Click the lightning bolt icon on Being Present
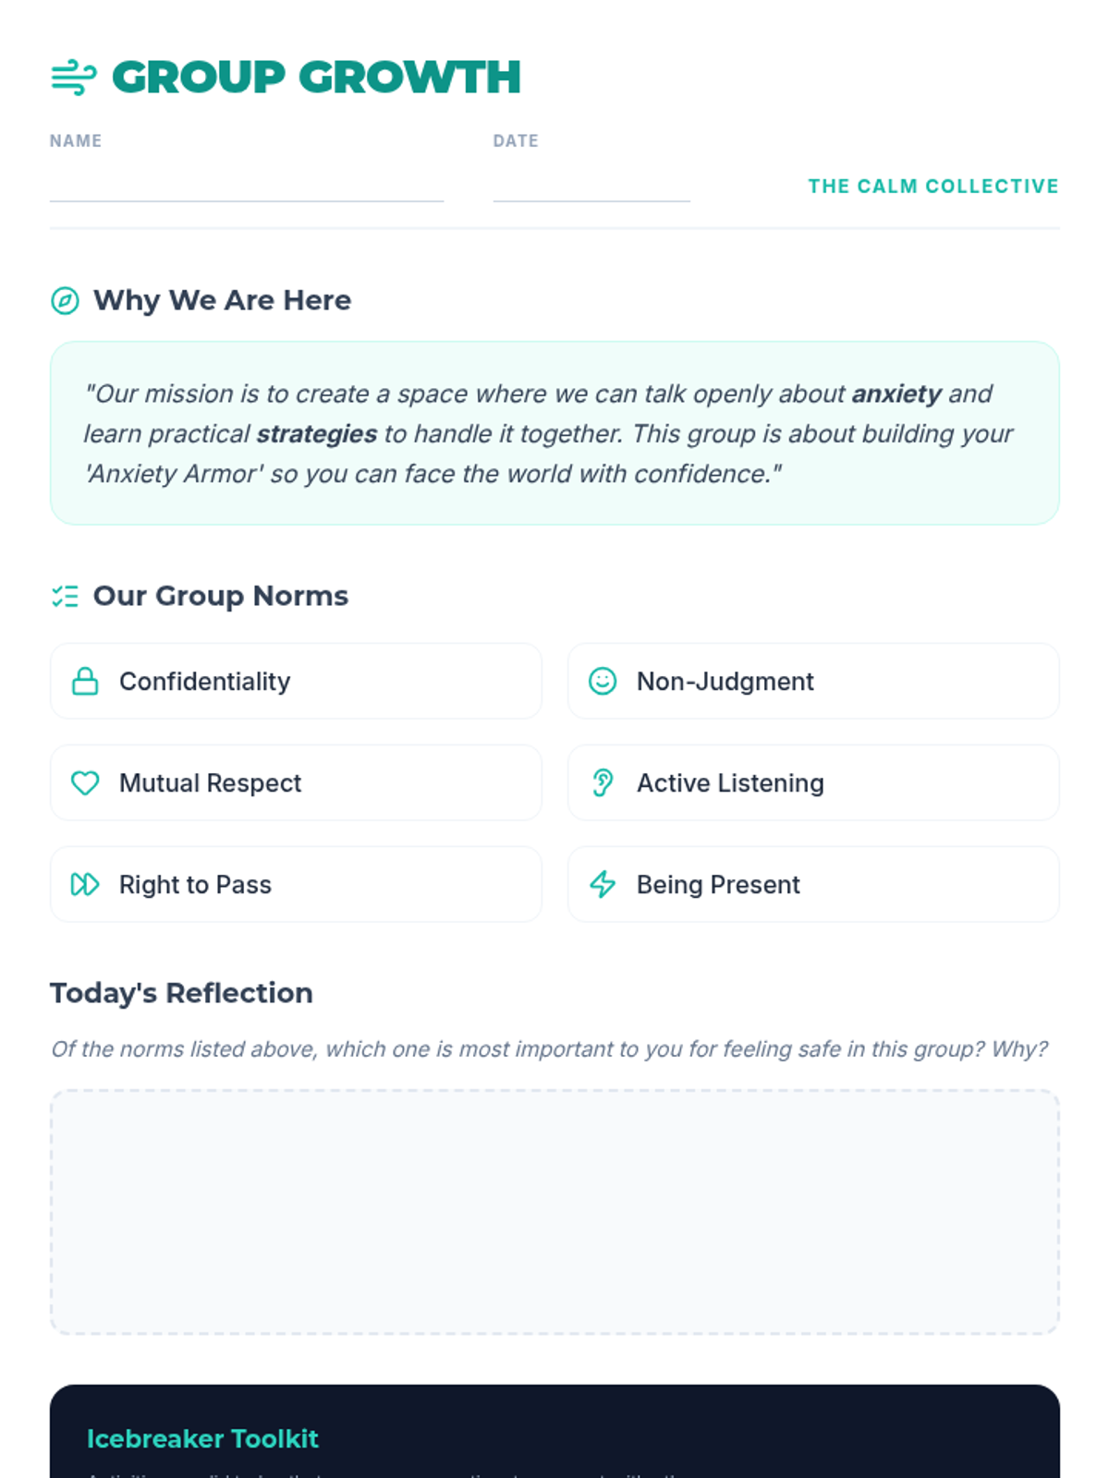 (603, 885)
